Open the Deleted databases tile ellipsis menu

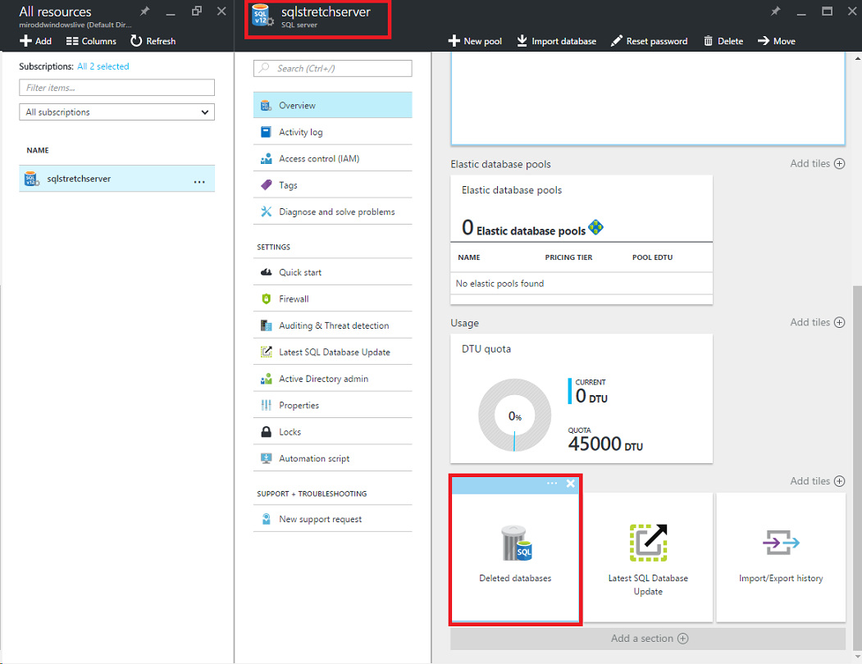[552, 484]
